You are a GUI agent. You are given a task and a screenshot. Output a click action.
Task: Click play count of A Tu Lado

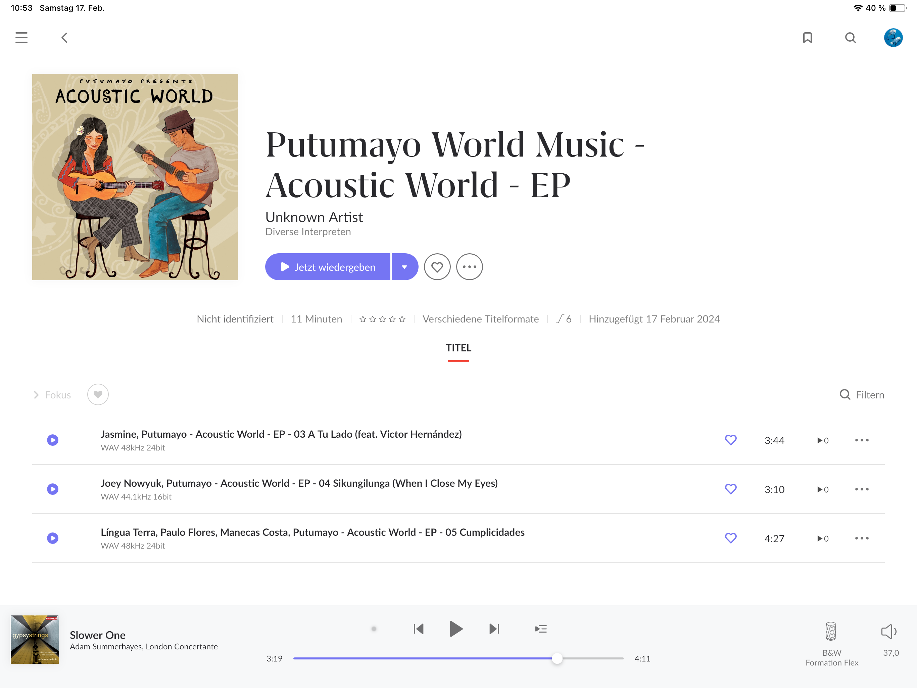823,440
